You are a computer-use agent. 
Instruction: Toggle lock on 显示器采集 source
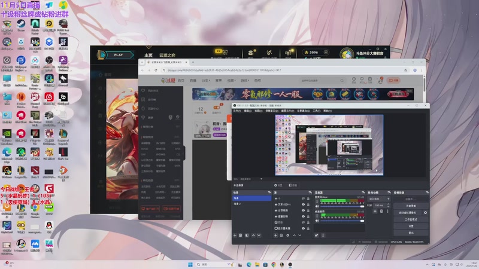[308, 228]
